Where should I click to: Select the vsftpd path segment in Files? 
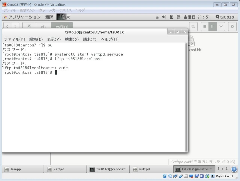[62, 26]
